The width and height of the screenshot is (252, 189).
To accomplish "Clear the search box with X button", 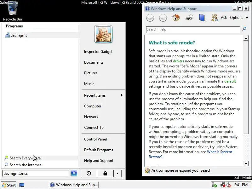I will (x=74, y=173).
